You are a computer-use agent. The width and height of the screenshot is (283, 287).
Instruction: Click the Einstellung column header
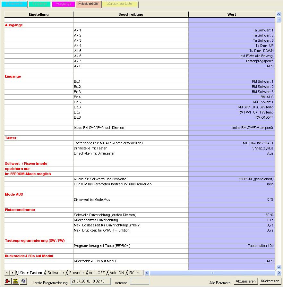(x=39, y=14)
